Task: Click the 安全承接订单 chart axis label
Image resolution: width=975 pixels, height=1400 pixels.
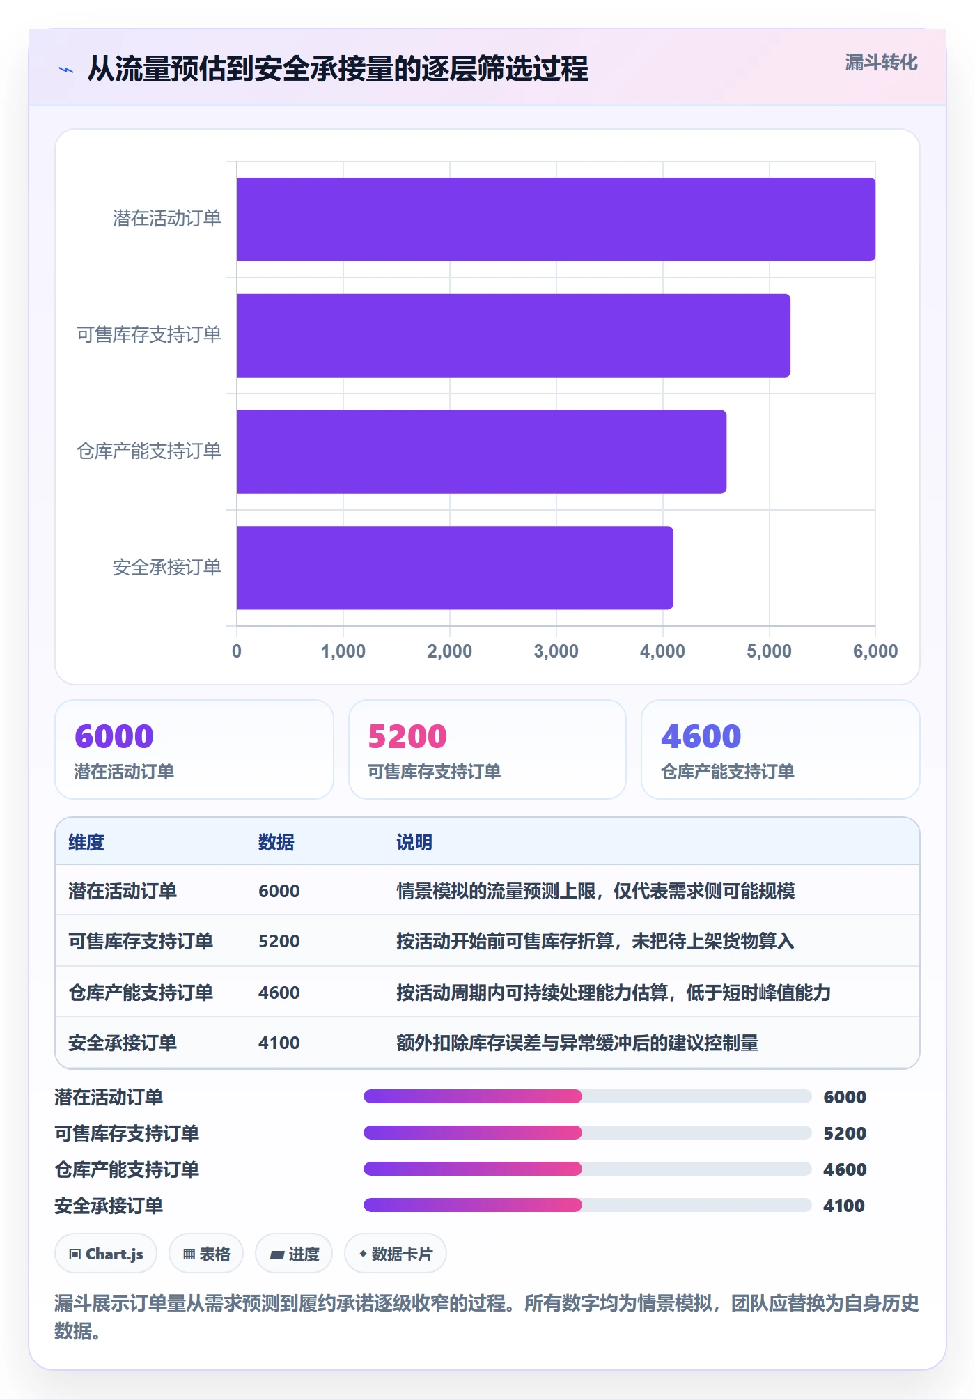Action: pos(167,568)
